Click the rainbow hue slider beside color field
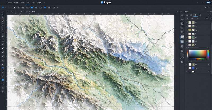The height and width of the screenshot is (110, 212). pyautogui.click(x=208, y=54)
